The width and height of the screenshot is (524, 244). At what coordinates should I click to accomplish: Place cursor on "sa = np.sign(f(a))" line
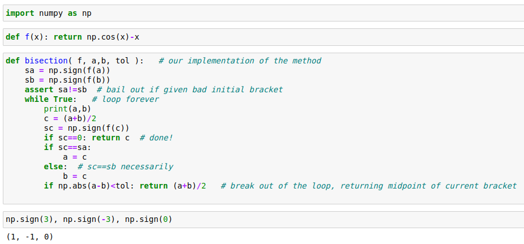pyautogui.click(x=67, y=70)
